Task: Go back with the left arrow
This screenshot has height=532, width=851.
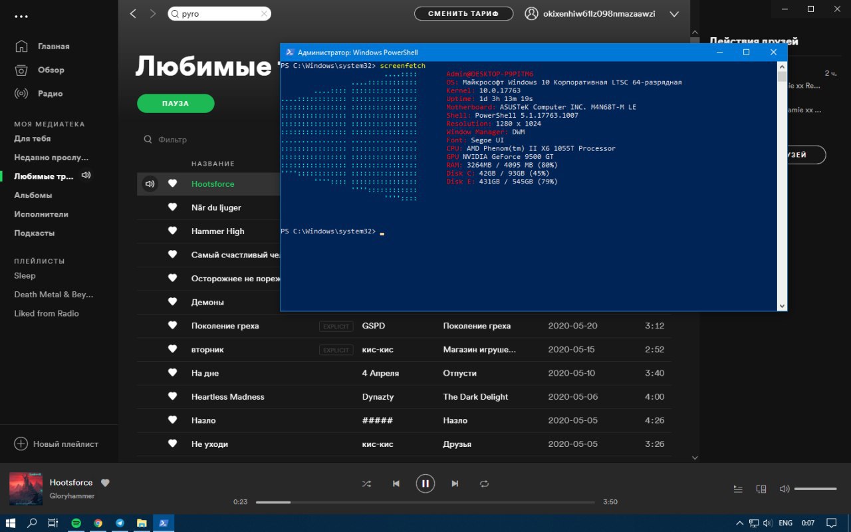Action: coord(133,13)
